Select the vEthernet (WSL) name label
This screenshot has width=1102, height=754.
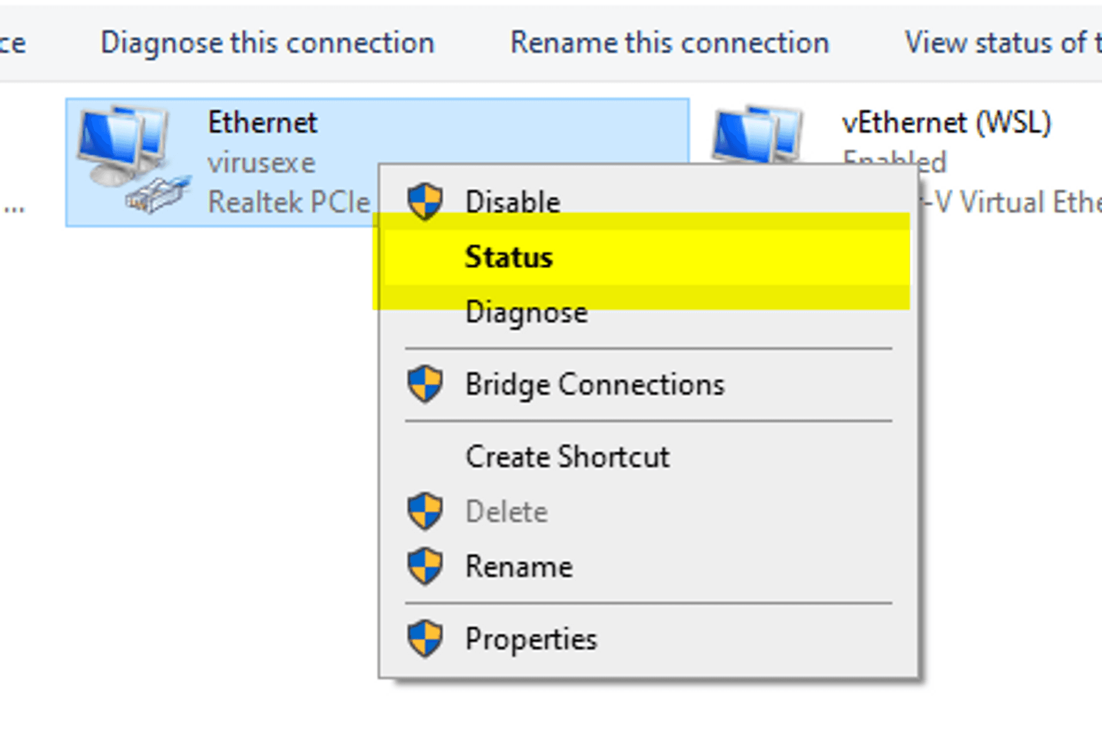[946, 123]
